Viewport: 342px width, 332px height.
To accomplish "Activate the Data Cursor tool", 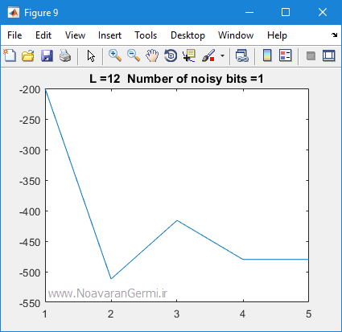I will click(x=189, y=55).
